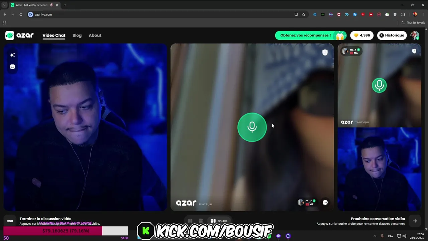The width and height of the screenshot is (428, 241).
Task: Open the m_r profile badge at center video bottom
Action: point(307,202)
